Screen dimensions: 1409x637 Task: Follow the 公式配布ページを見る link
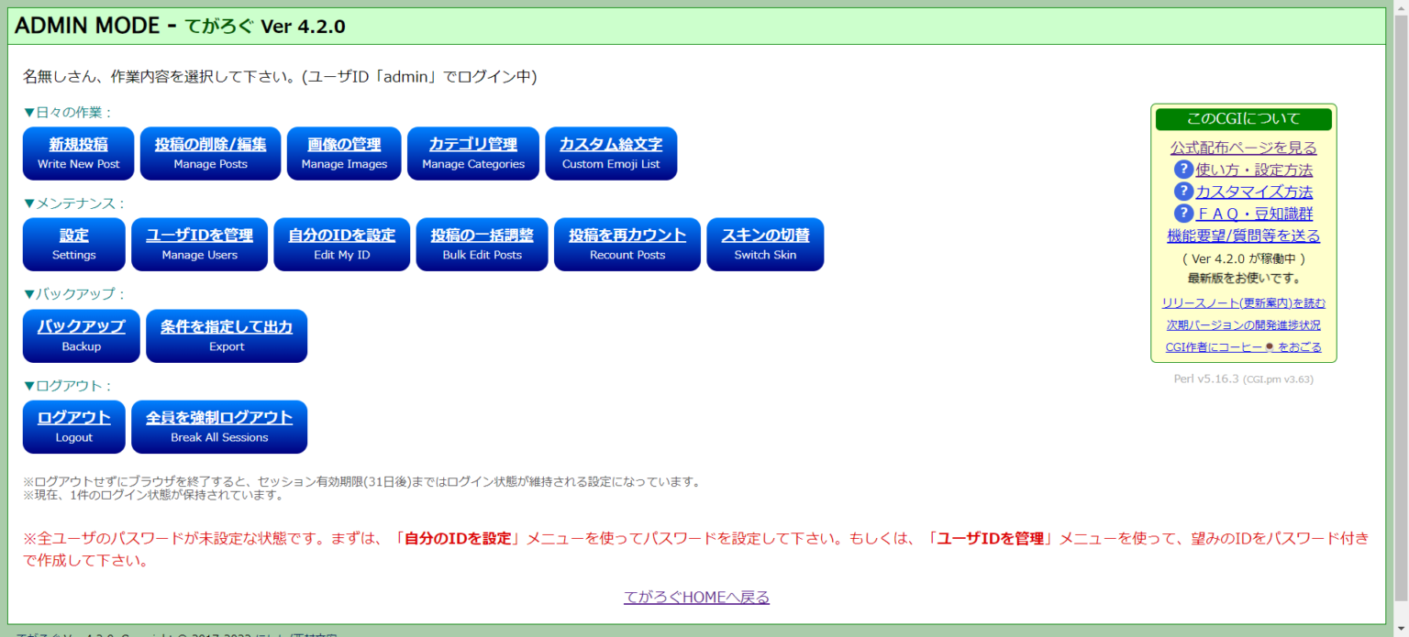1243,147
